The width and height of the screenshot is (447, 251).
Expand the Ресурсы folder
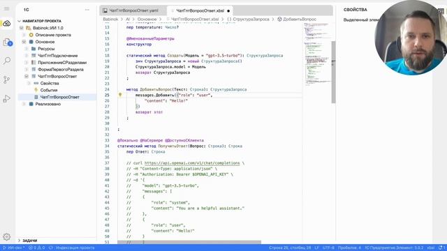(x=27, y=49)
